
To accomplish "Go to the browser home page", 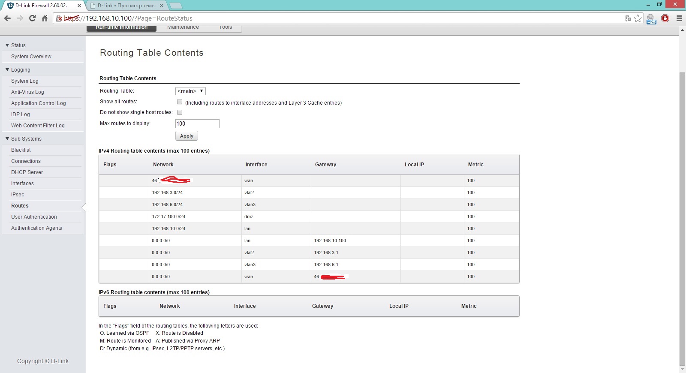I will (x=45, y=18).
